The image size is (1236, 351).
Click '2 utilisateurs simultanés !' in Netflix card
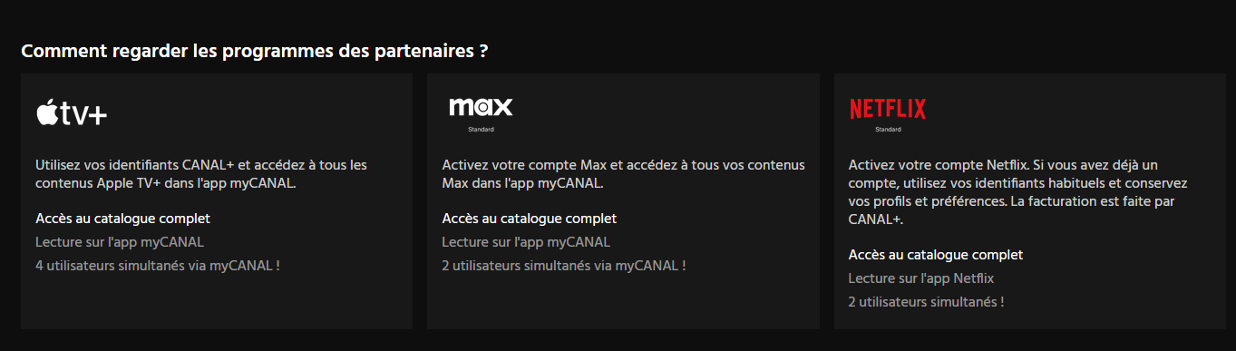tap(926, 302)
